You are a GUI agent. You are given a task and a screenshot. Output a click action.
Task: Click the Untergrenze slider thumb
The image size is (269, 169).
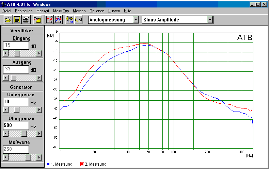click(16, 110)
